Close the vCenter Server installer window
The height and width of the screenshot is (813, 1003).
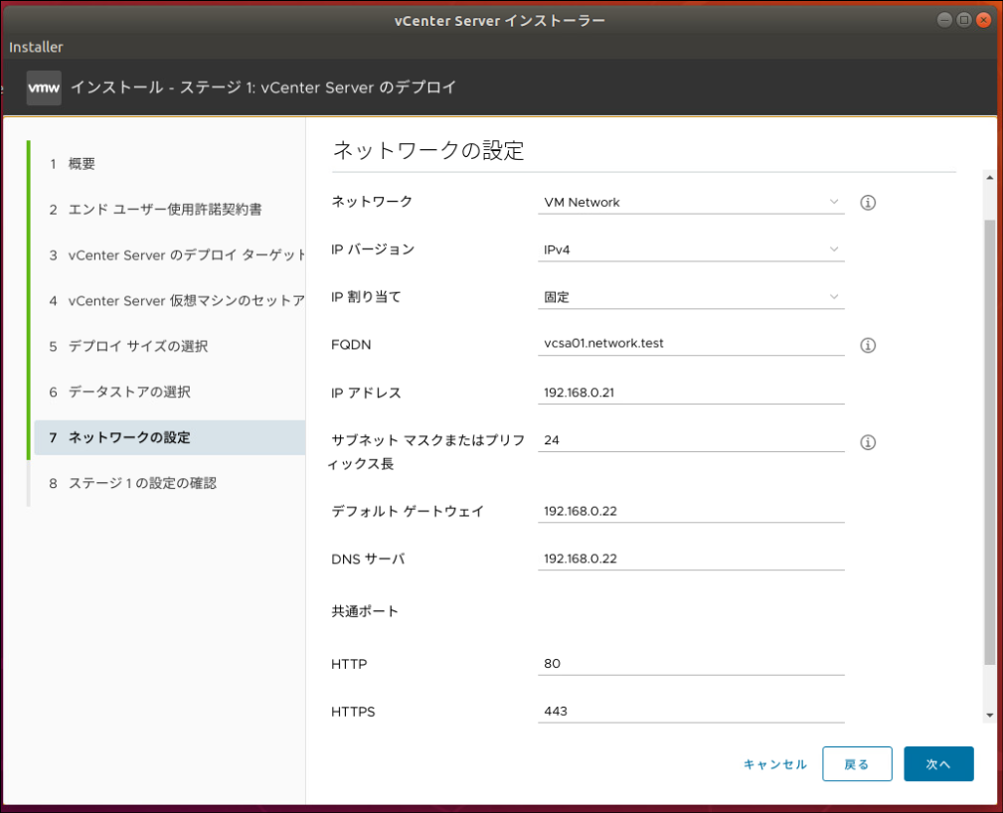[x=984, y=20]
